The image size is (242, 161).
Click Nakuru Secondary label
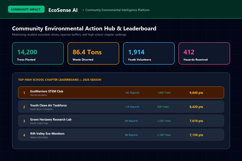(x=39, y=137)
